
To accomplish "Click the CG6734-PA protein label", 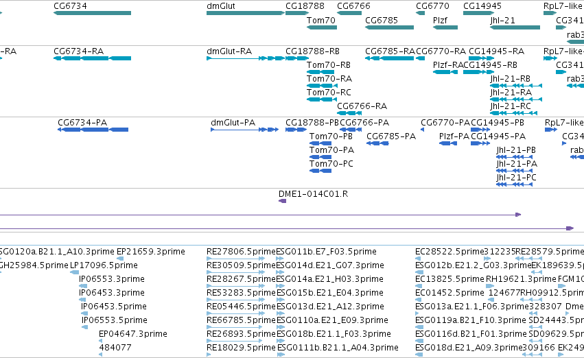I will [82, 123].
